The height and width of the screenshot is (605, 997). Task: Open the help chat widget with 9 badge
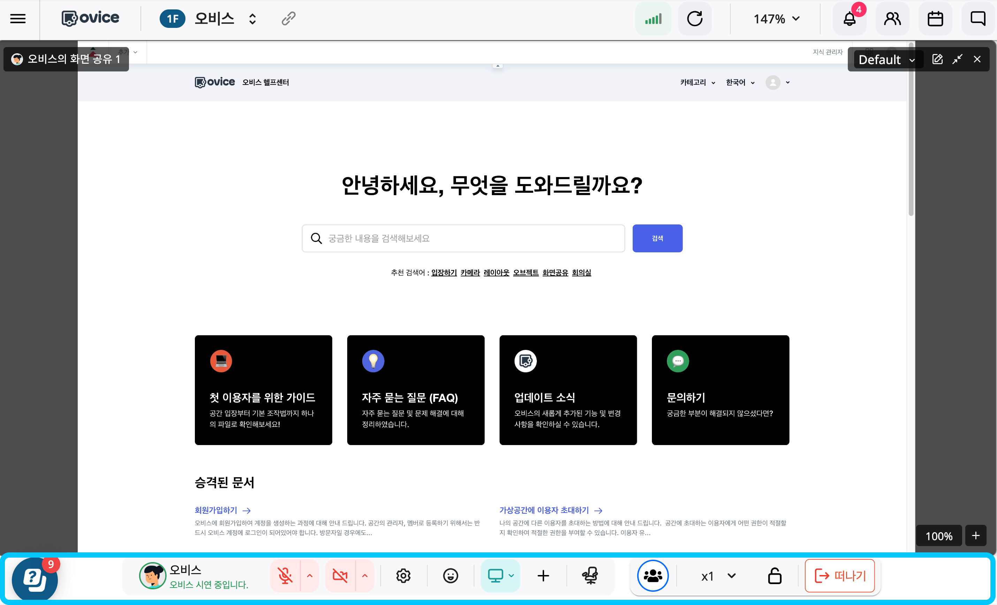pyautogui.click(x=35, y=579)
